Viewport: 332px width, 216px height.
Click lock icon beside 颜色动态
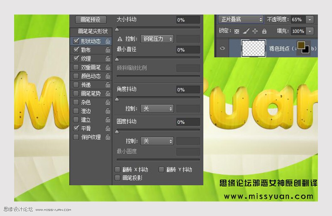[108, 76]
